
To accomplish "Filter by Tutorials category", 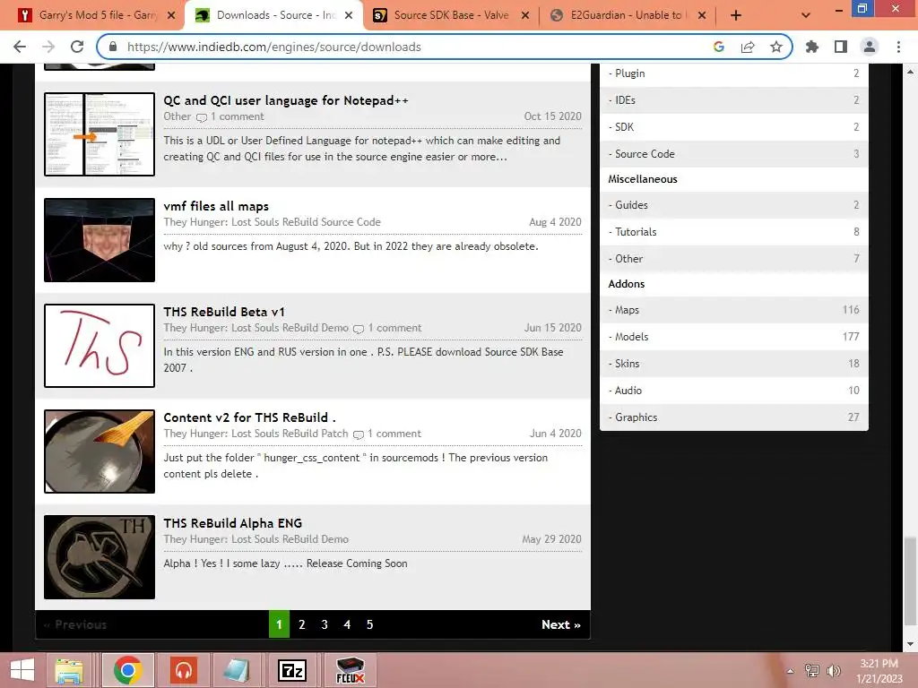I will click(x=733, y=232).
